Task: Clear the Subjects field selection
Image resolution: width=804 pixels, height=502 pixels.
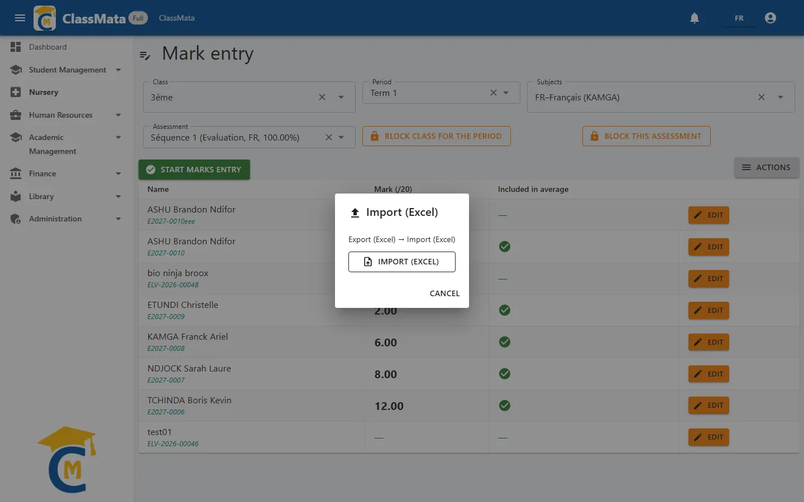Action: click(x=762, y=97)
